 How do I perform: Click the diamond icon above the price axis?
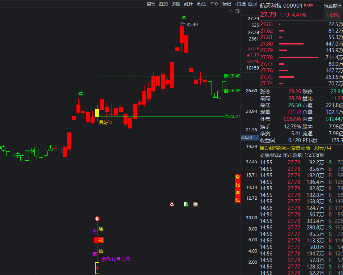pos(230,12)
